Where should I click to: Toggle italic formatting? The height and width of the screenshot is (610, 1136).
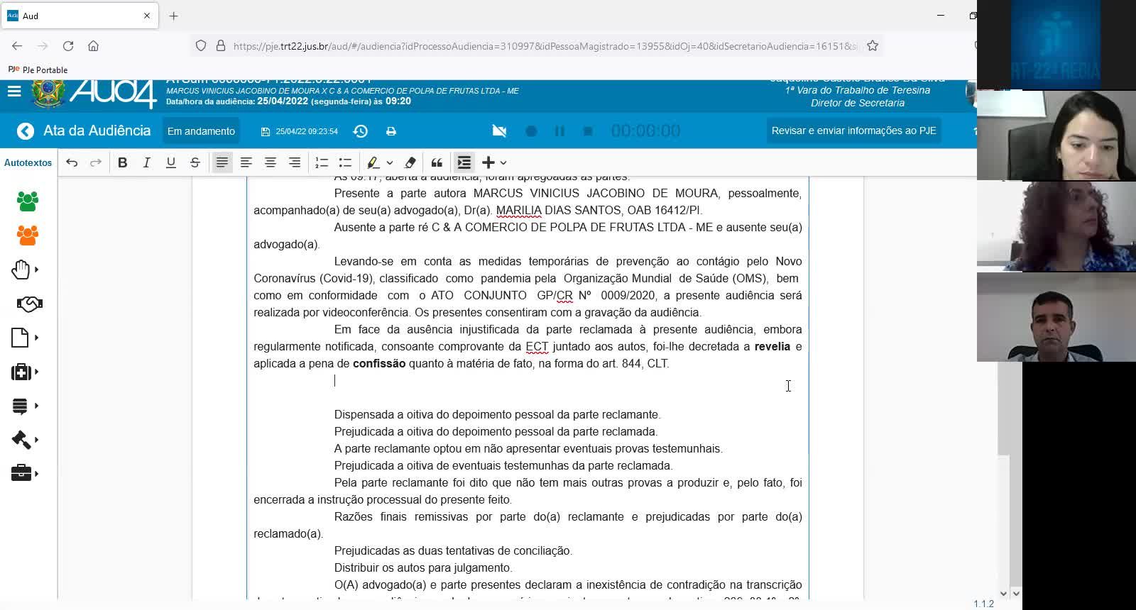pos(147,162)
